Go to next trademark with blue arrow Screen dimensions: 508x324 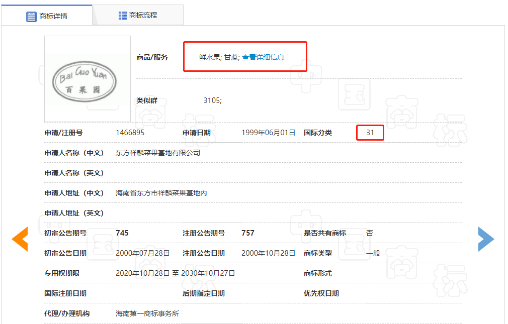click(486, 239)
